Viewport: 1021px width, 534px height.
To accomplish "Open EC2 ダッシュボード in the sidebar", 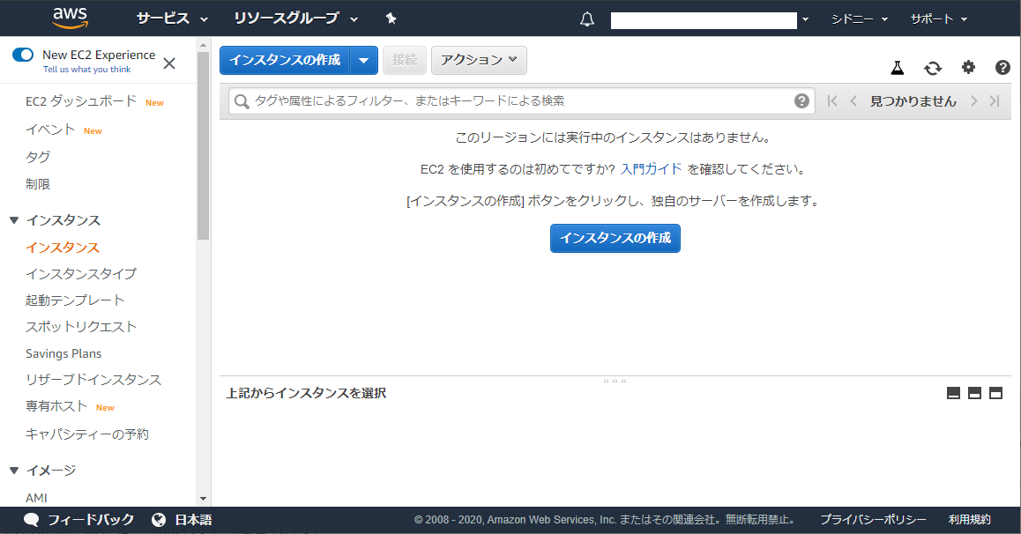I will tap(81, 100).
